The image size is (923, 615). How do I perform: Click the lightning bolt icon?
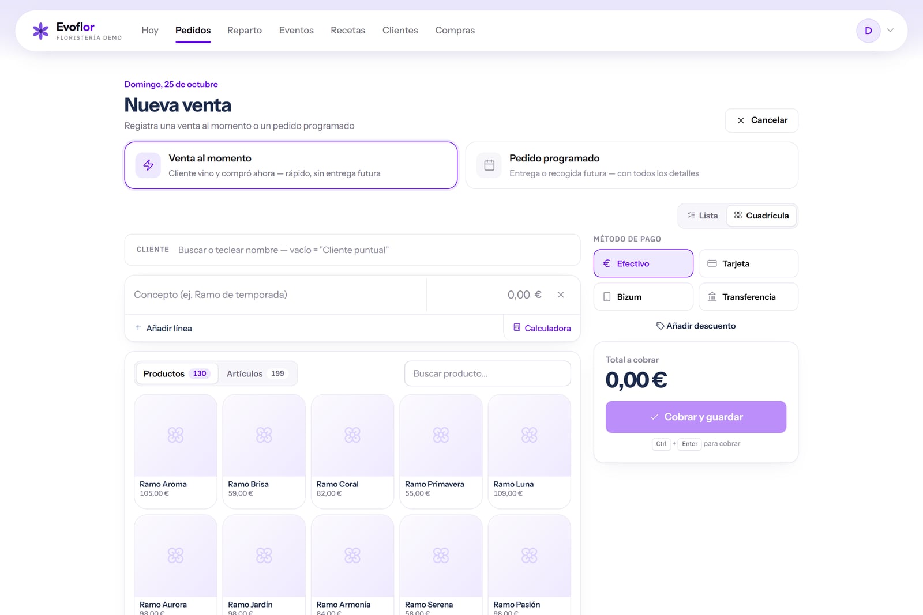[148, 165]
